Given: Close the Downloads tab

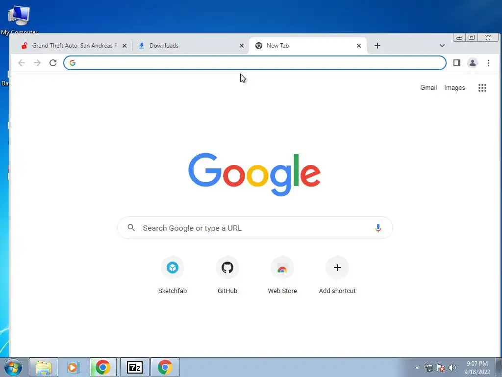Looking at the screenshot, I should pyautogui.click(x=242, y=46).
